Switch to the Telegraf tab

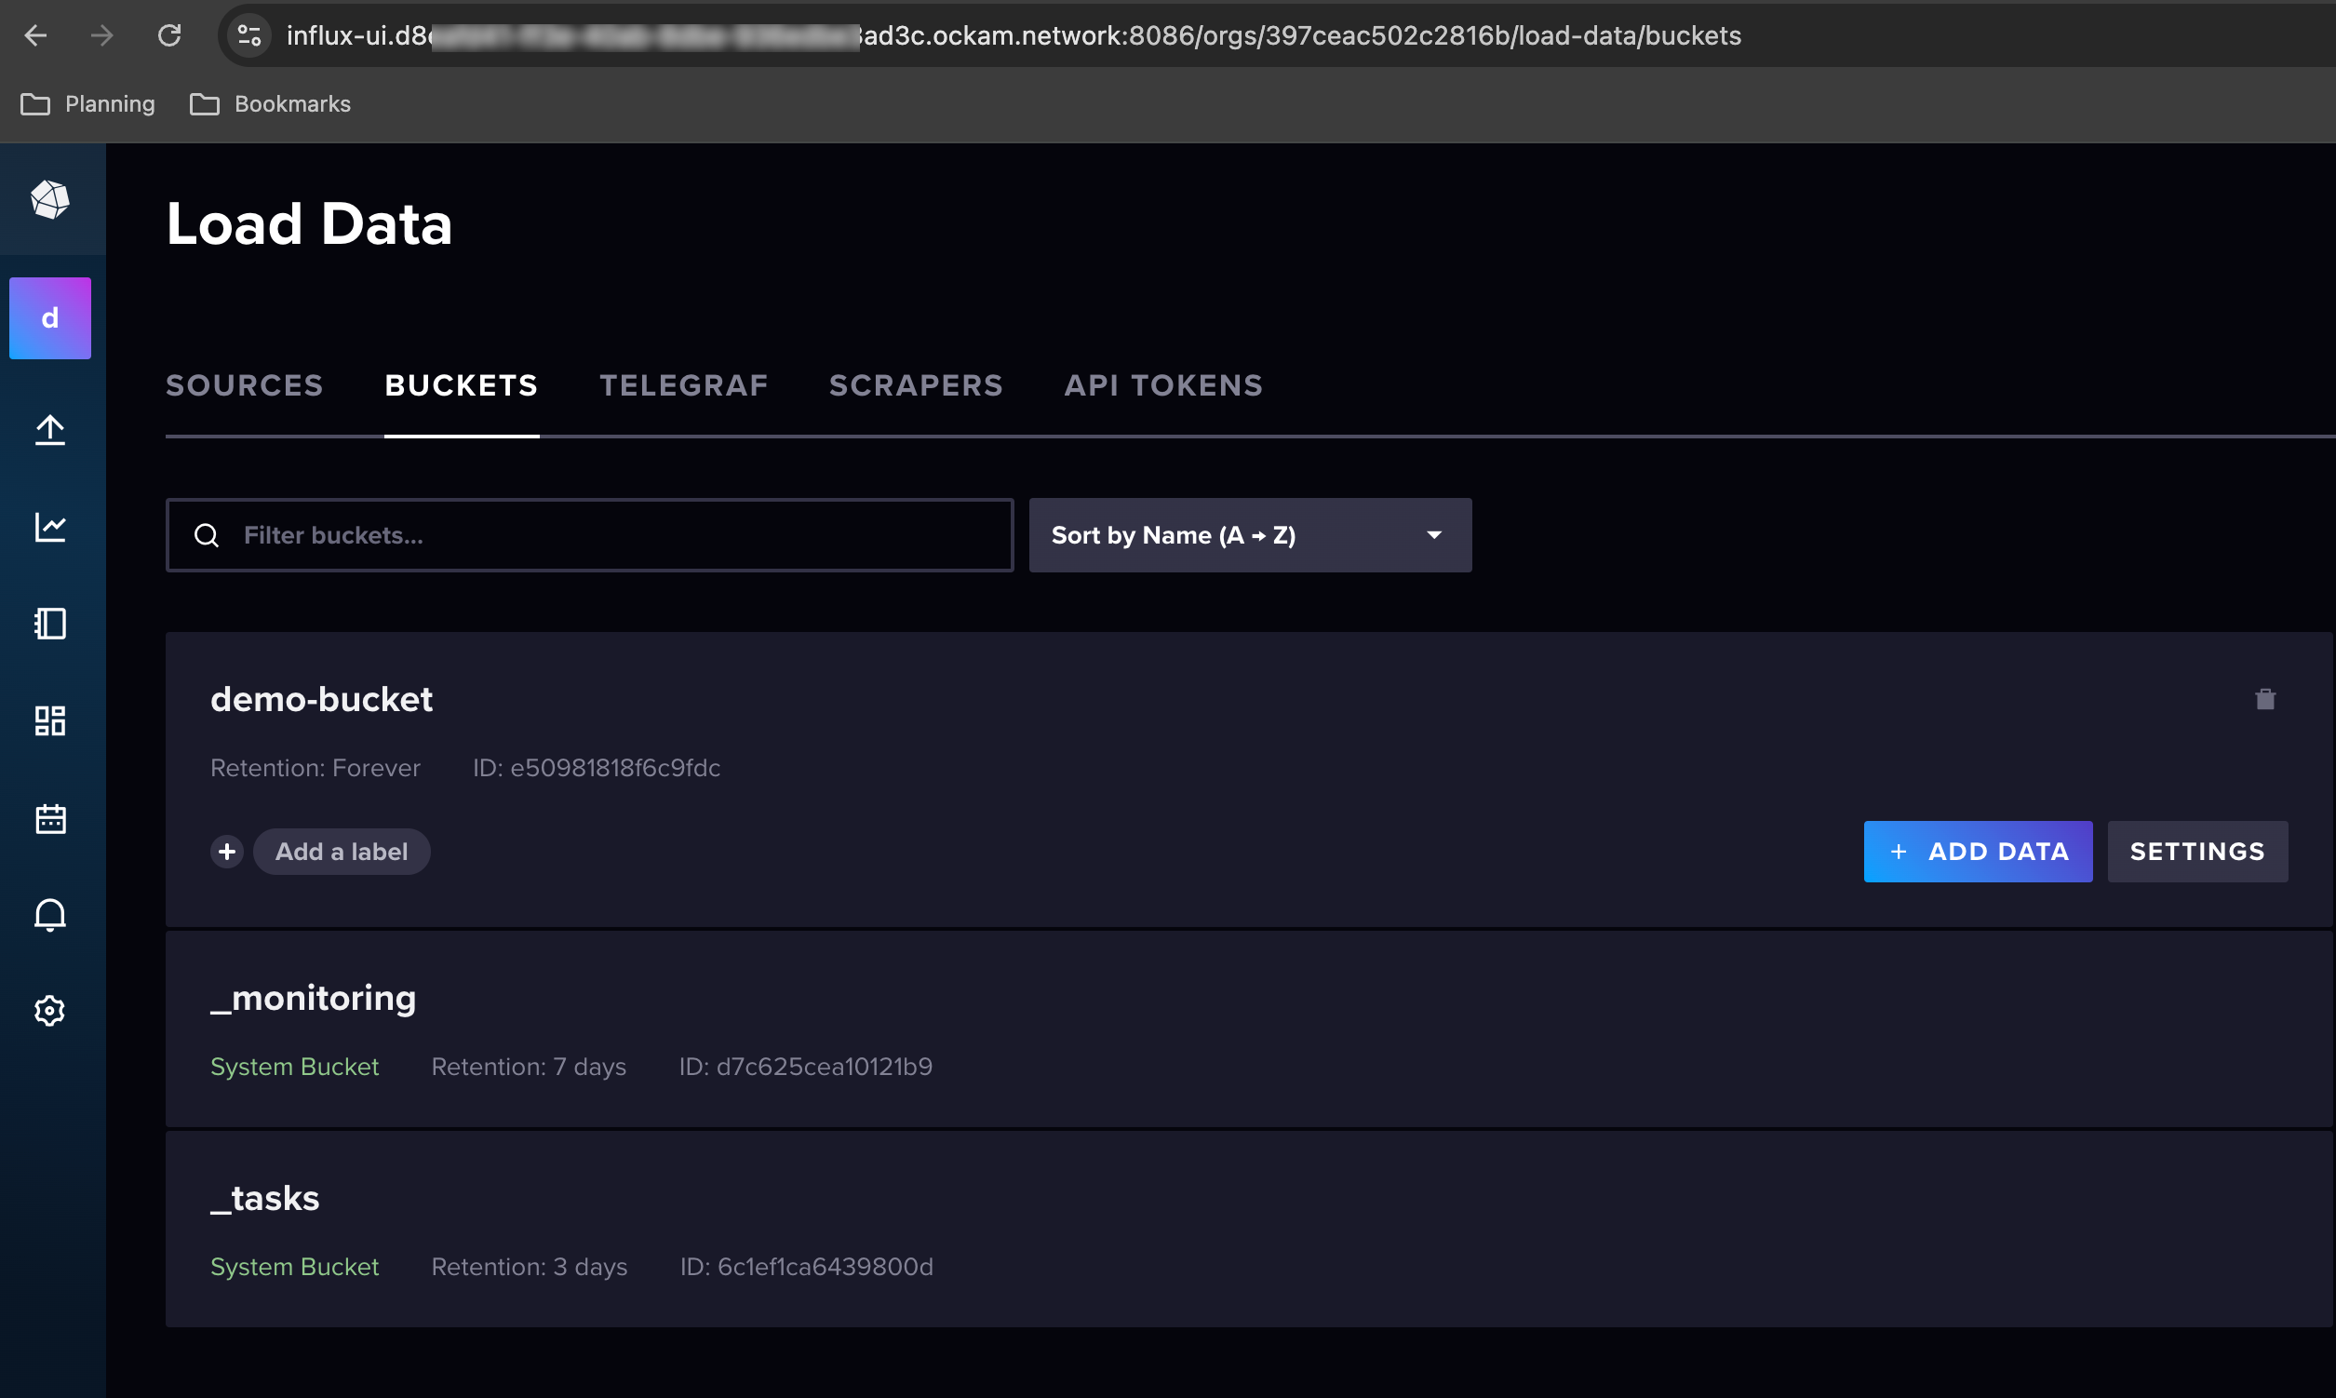click(684, 385)
